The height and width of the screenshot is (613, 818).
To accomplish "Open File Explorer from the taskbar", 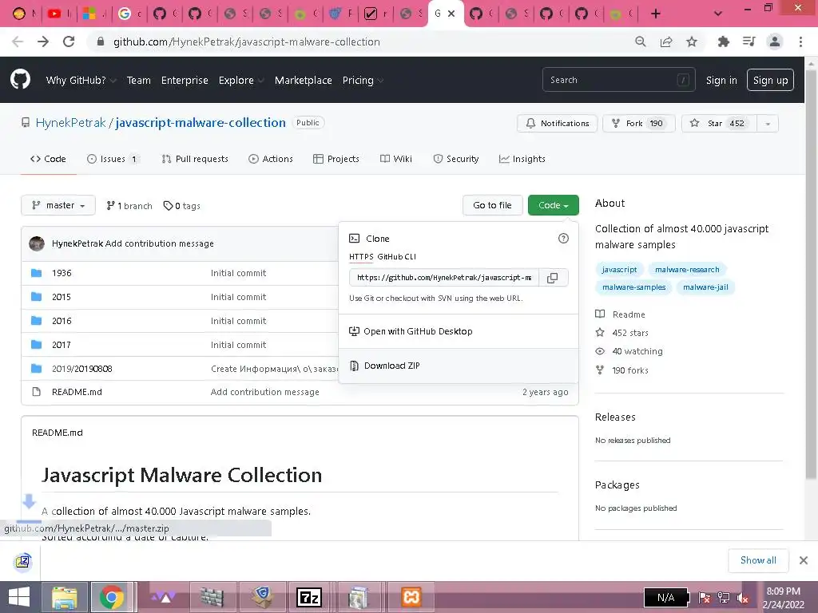I will pos(64,597).
